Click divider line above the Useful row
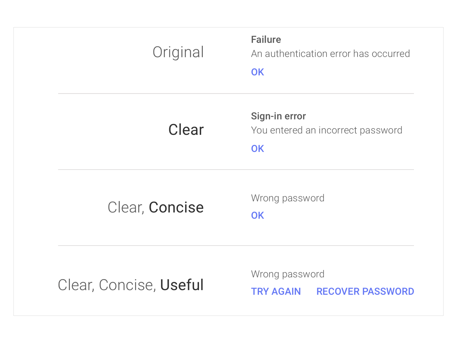This screenshot has width=457, height=343. pyautogui.click(x=236, y=245)
